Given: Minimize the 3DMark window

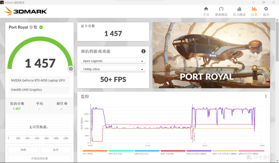Looking at the screenshot, I should [x=254, y=2].
